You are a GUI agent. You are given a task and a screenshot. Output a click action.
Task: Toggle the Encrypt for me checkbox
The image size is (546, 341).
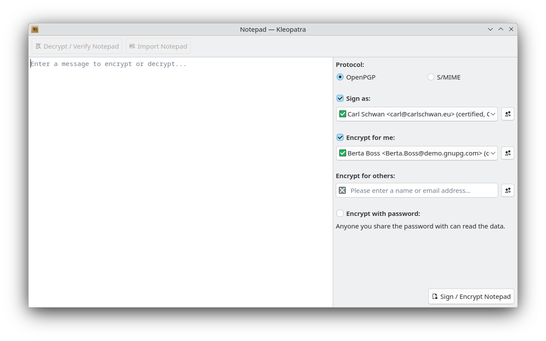click(340, 138)
